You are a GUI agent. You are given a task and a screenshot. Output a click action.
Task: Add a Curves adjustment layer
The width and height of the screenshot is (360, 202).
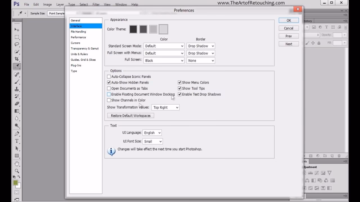click(x=317, y=173)
